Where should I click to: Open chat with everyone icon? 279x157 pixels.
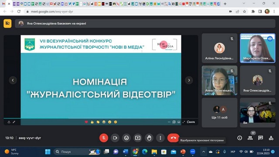click(x=261, y=138)
